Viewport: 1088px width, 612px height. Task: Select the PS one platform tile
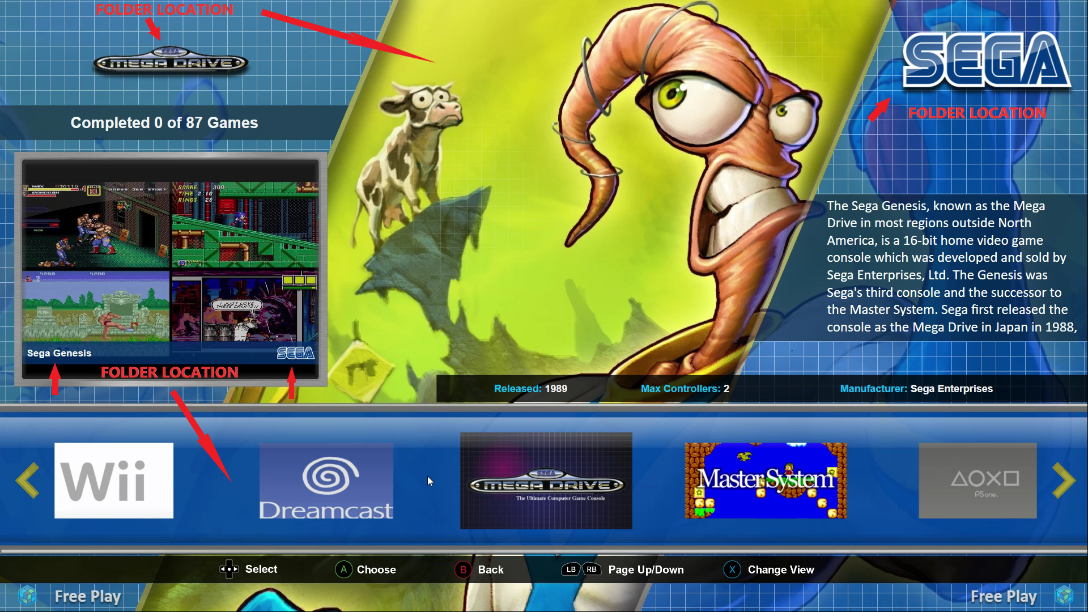point(977,481)
